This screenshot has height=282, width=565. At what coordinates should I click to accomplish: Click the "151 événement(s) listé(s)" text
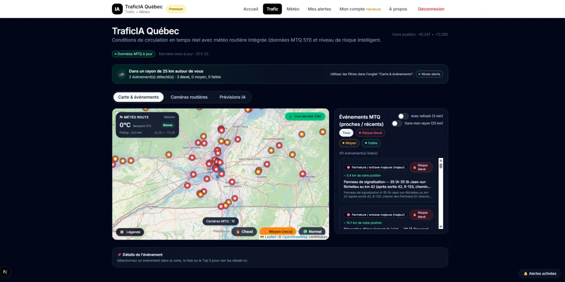358,153
